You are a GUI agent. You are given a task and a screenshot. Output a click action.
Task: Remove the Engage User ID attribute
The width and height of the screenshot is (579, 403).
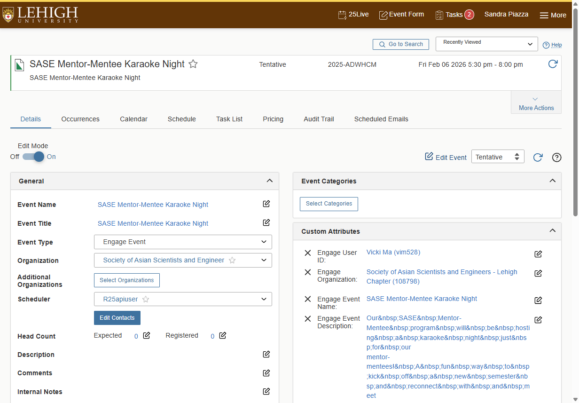(x=308, y=253)
